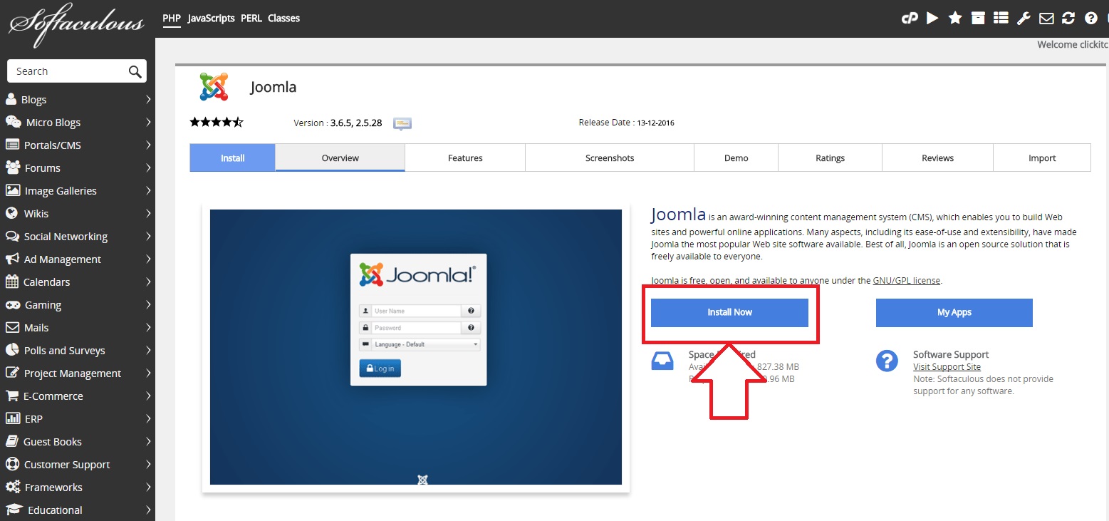This screenshot has width=1109, height=521.
Task: Click the Polls and Surveys pie icon
Action: (11, 350)
